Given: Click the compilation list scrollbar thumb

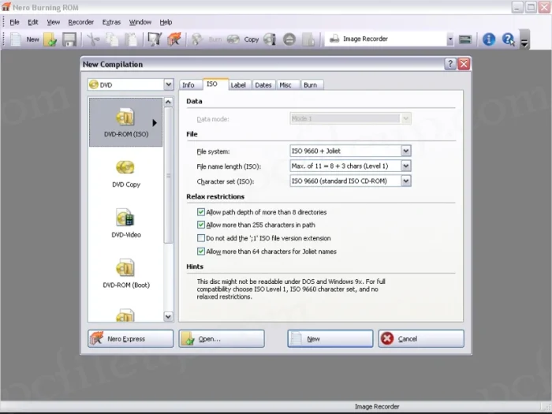Looking at the screenshot, I should [168, 175].
